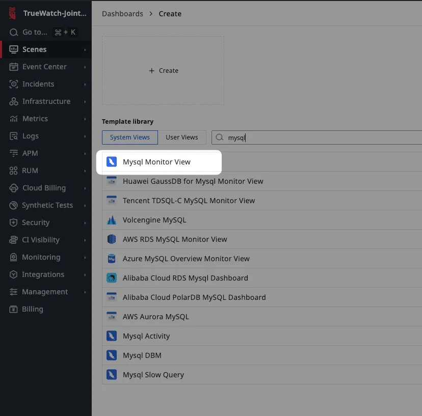The width and height of the screenshot is (422, 416).
Task: Click the Huawei GaussDB template icon
Action: [x=112, y=181]
